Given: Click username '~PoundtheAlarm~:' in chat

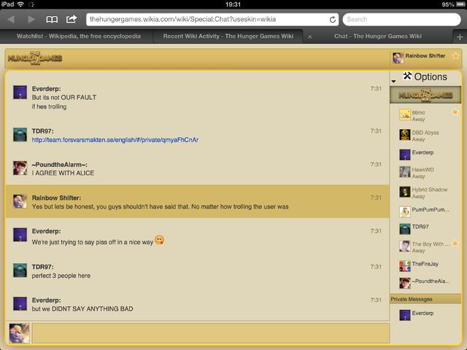Looking at the screenshot, I should coord(60,165).
